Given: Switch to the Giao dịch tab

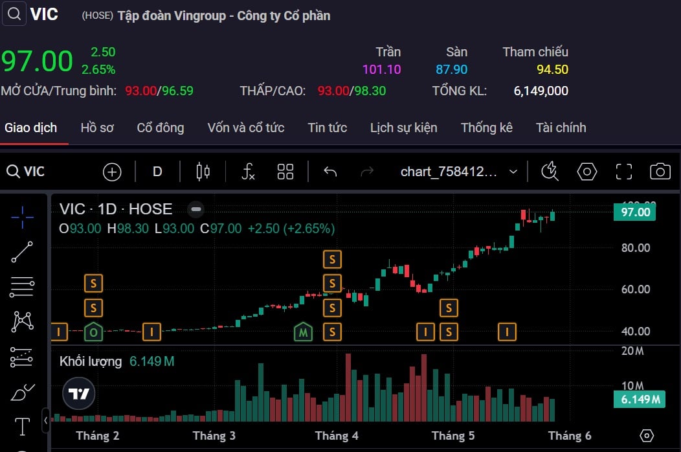Looking at the screenshot, I should click(31, 128).
